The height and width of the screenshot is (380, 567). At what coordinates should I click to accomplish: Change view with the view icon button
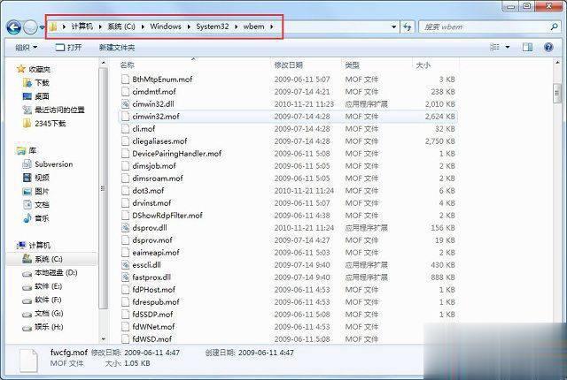pyautogui.click(x=494, y=47)
